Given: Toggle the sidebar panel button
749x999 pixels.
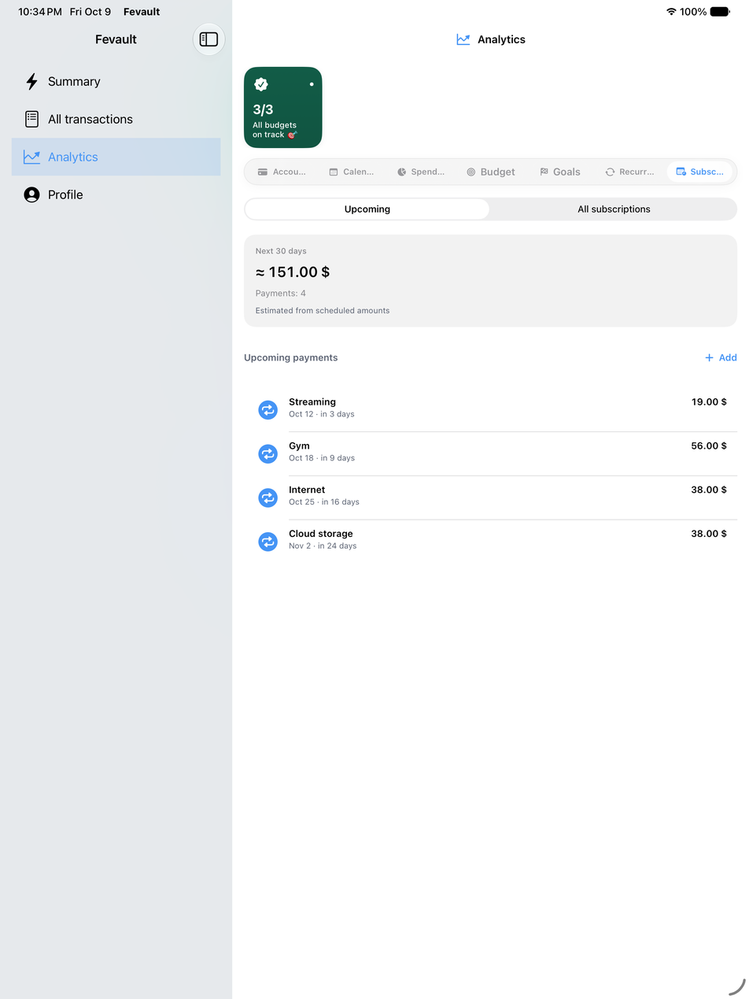Looking at the screenshot, I should pyautogui.click(x=208, y=39).
